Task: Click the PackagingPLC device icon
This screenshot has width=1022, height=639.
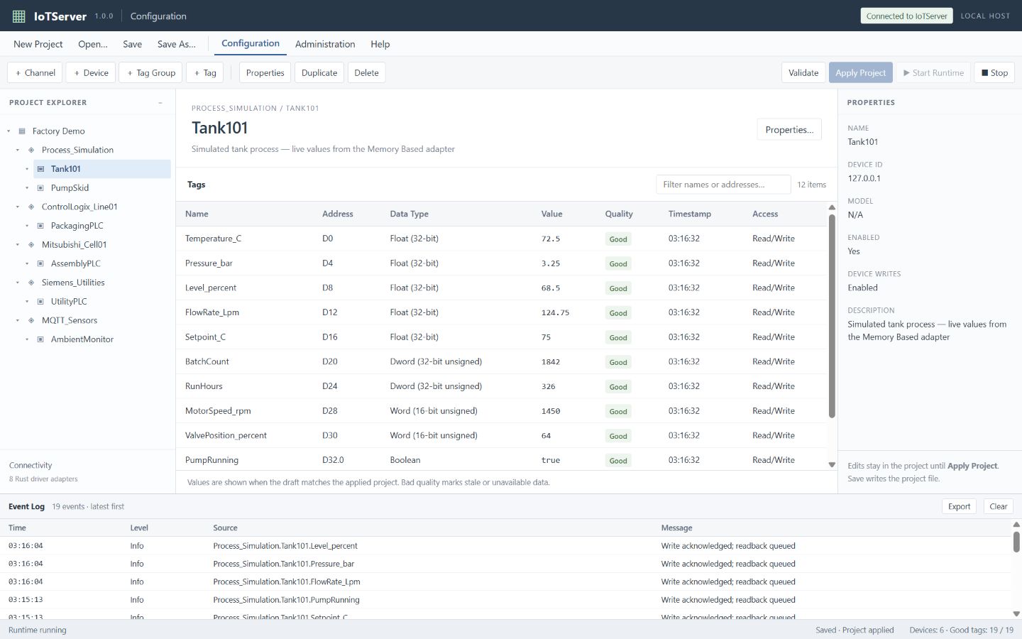Action: click(40, 226)
